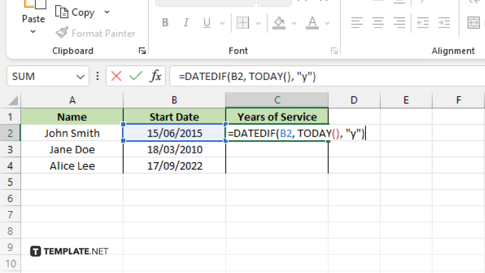Open the Insert Function (fx) dialog
The height and width of the screenshot is (273, 485).
click(x=156, y=76)
